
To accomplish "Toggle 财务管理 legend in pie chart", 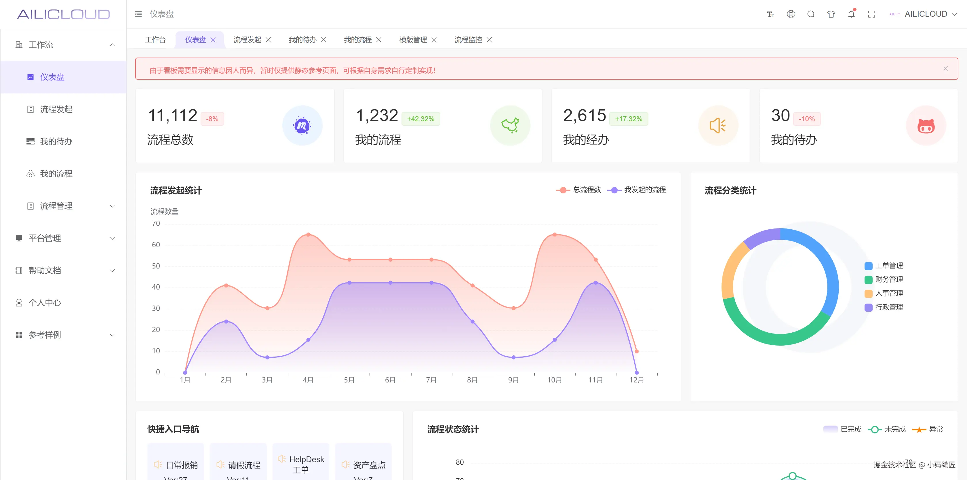I will point(884,280).
